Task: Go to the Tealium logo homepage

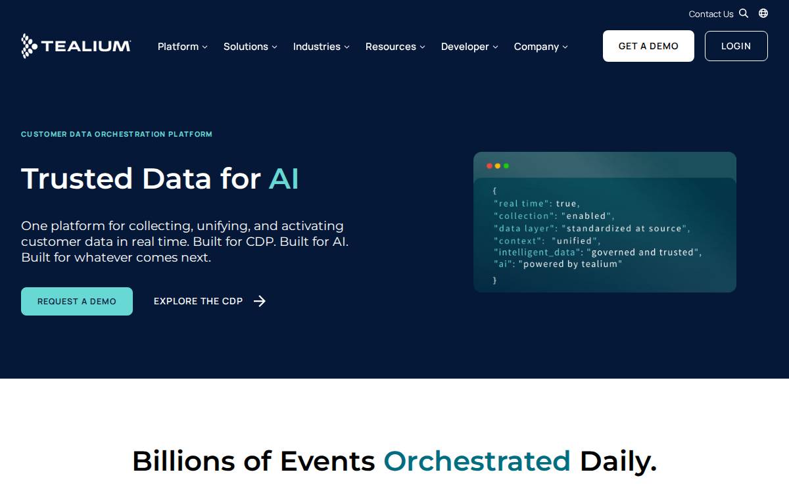Action: tap(76, 46)
